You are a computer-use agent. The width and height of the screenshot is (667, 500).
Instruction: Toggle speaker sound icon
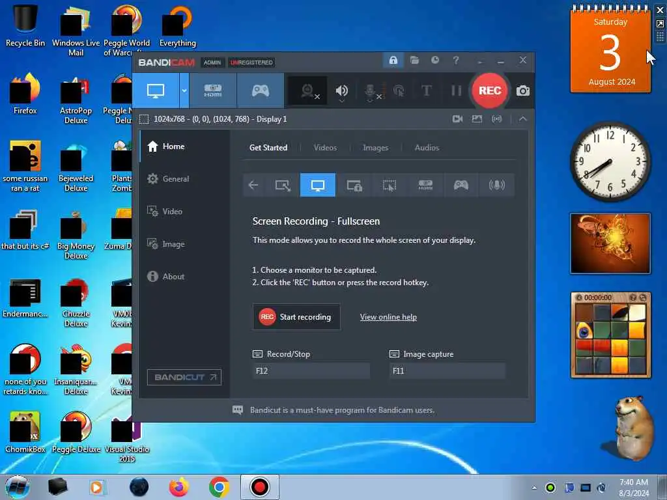341,90
